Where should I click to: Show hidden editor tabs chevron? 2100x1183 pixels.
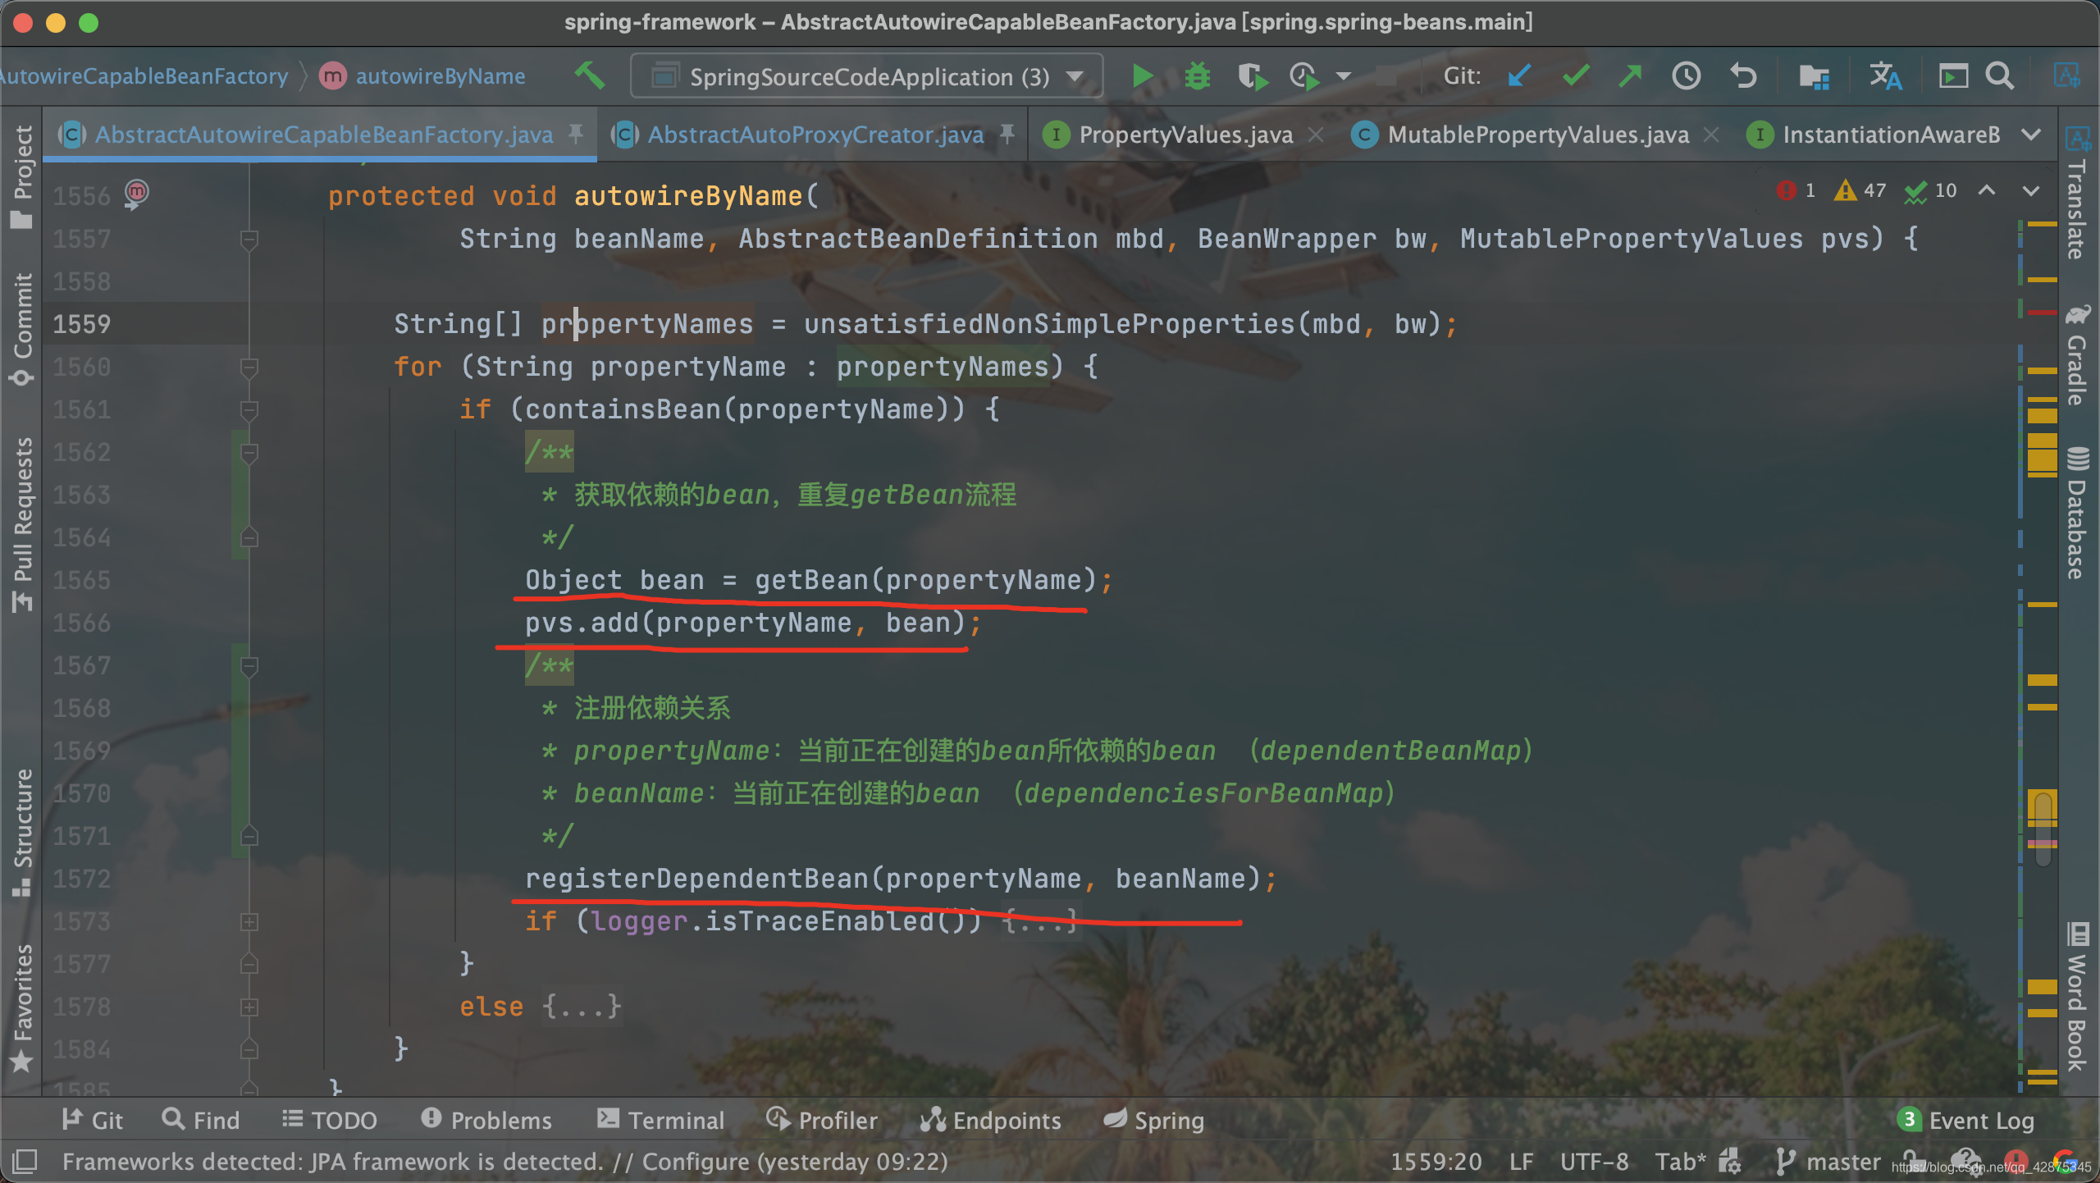[2031, 134]
